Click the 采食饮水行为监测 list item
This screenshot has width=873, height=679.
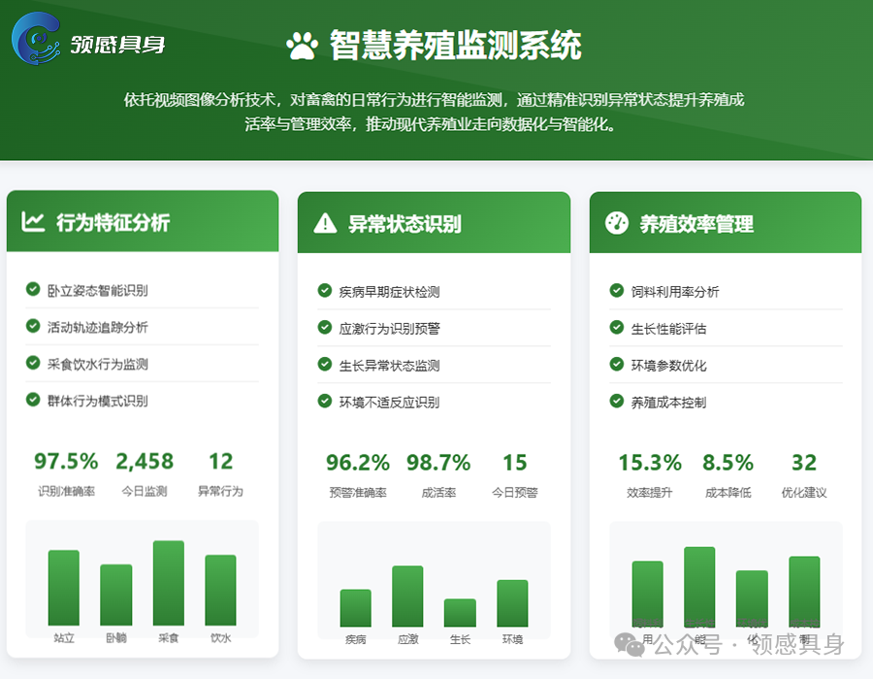point(143,364)
